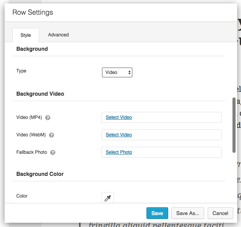Image resolution: width=241 pixels, height=227 pixels.
Task: Open the background Type dropdown
Action: point(117,72)
